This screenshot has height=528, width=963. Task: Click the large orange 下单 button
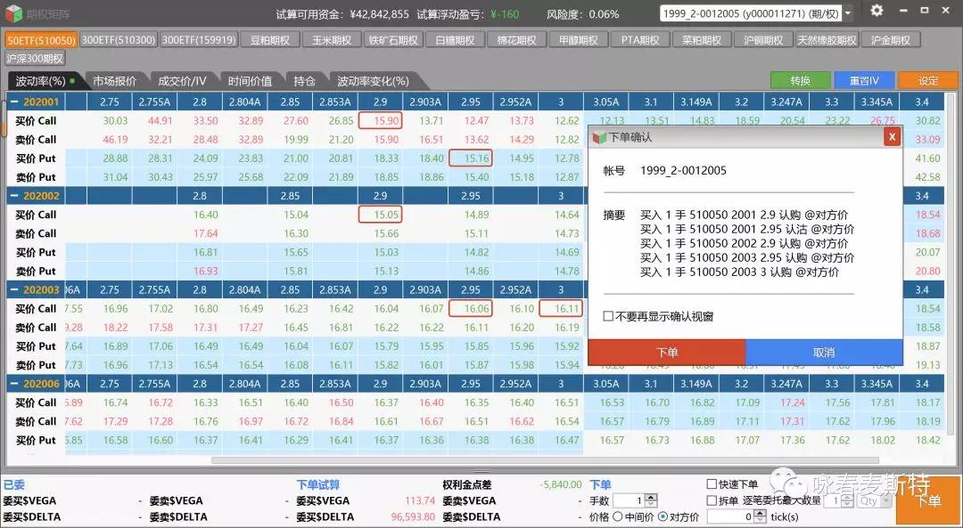click(928, 500)
